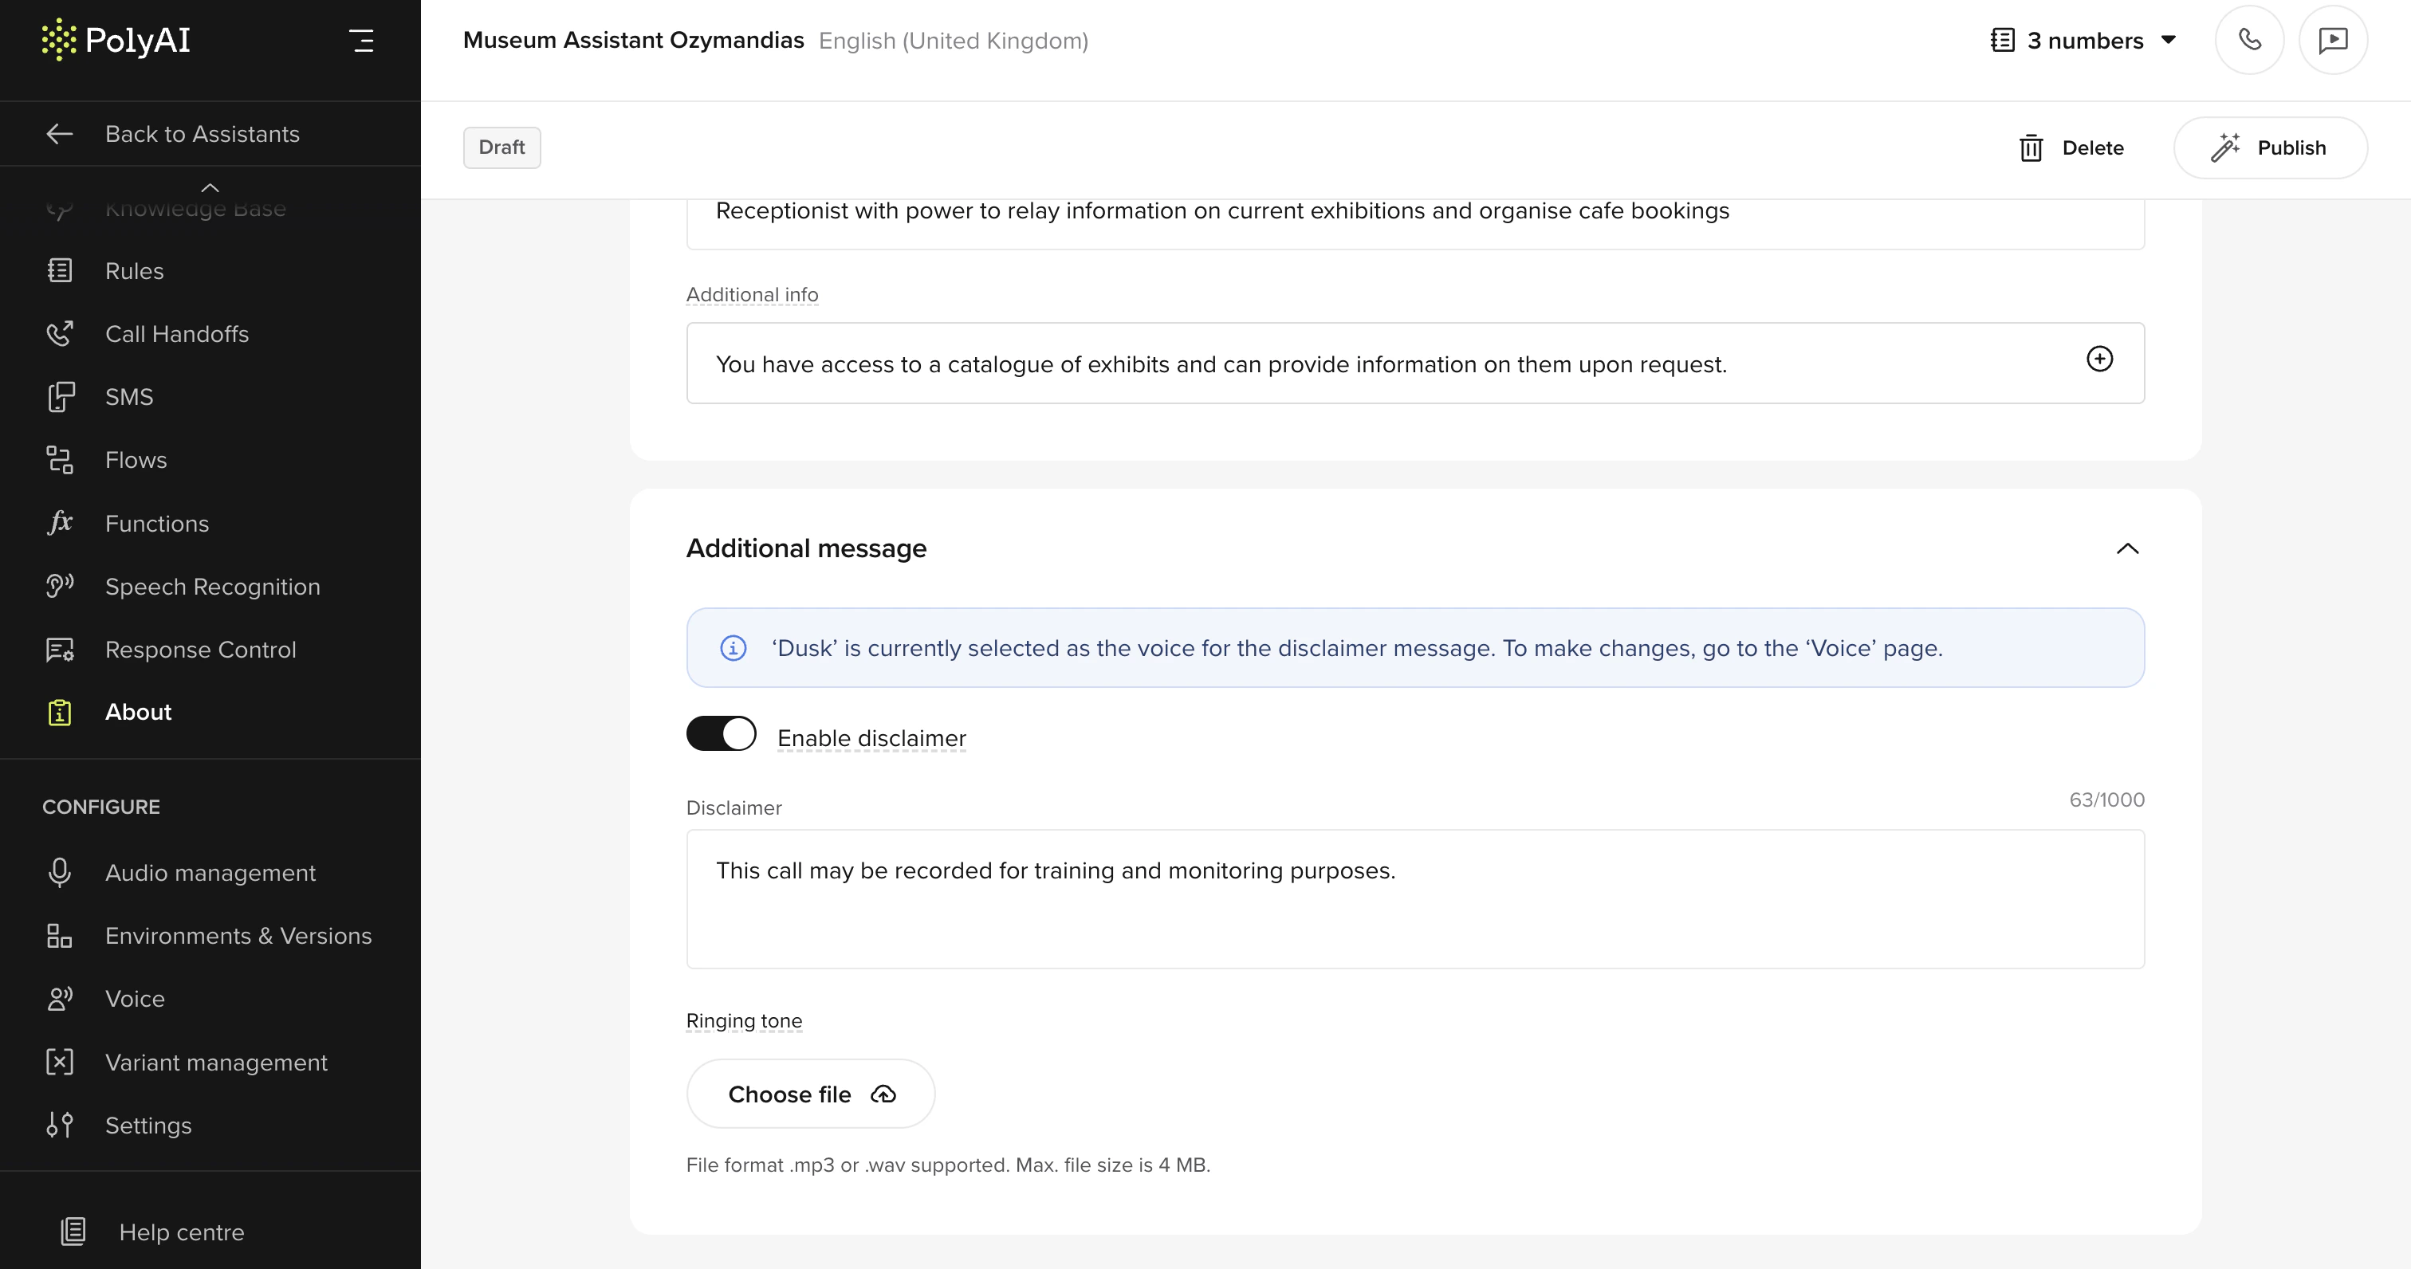Click plus icon in Additional info field
The height and width of the screenshot is (1269, 2411).
[2099, 359]
